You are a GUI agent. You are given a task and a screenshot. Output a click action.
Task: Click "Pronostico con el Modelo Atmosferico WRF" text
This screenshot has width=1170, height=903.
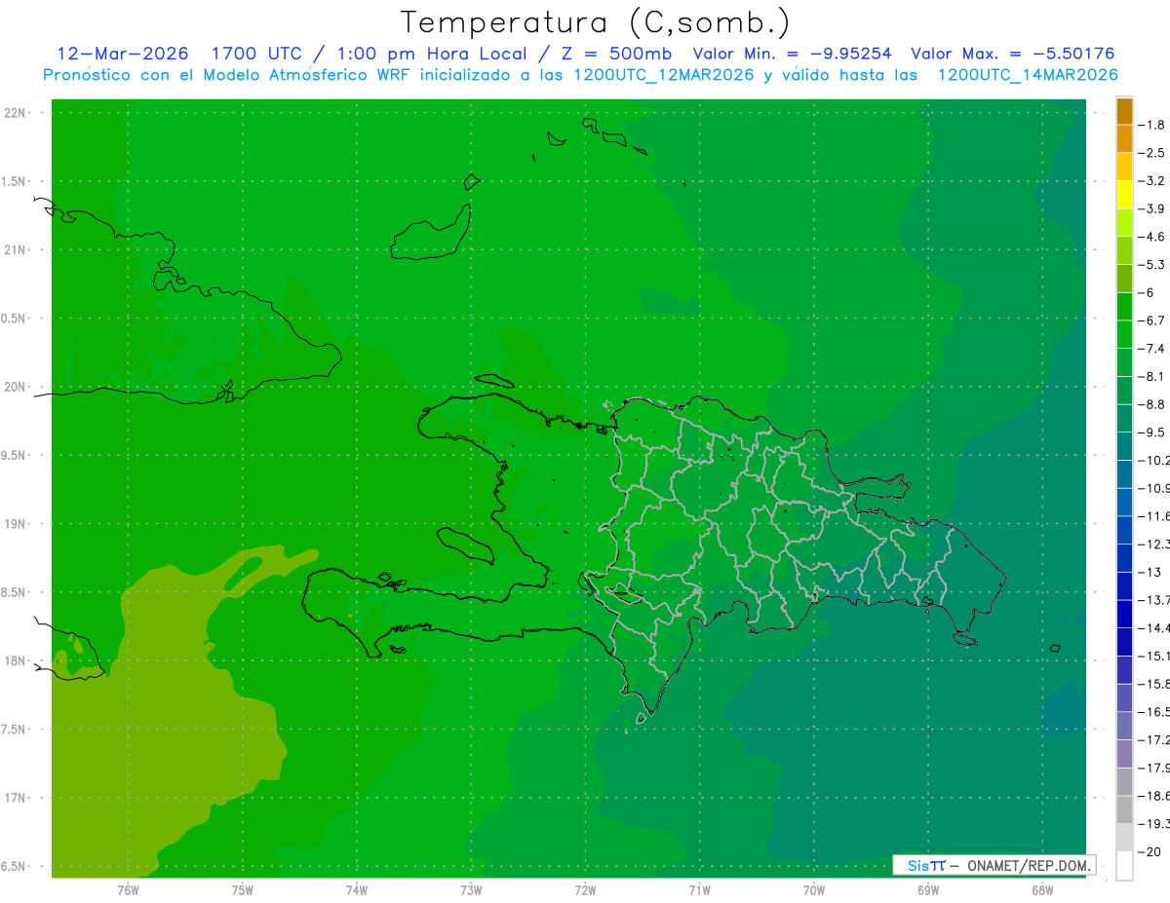coord(228,75)
